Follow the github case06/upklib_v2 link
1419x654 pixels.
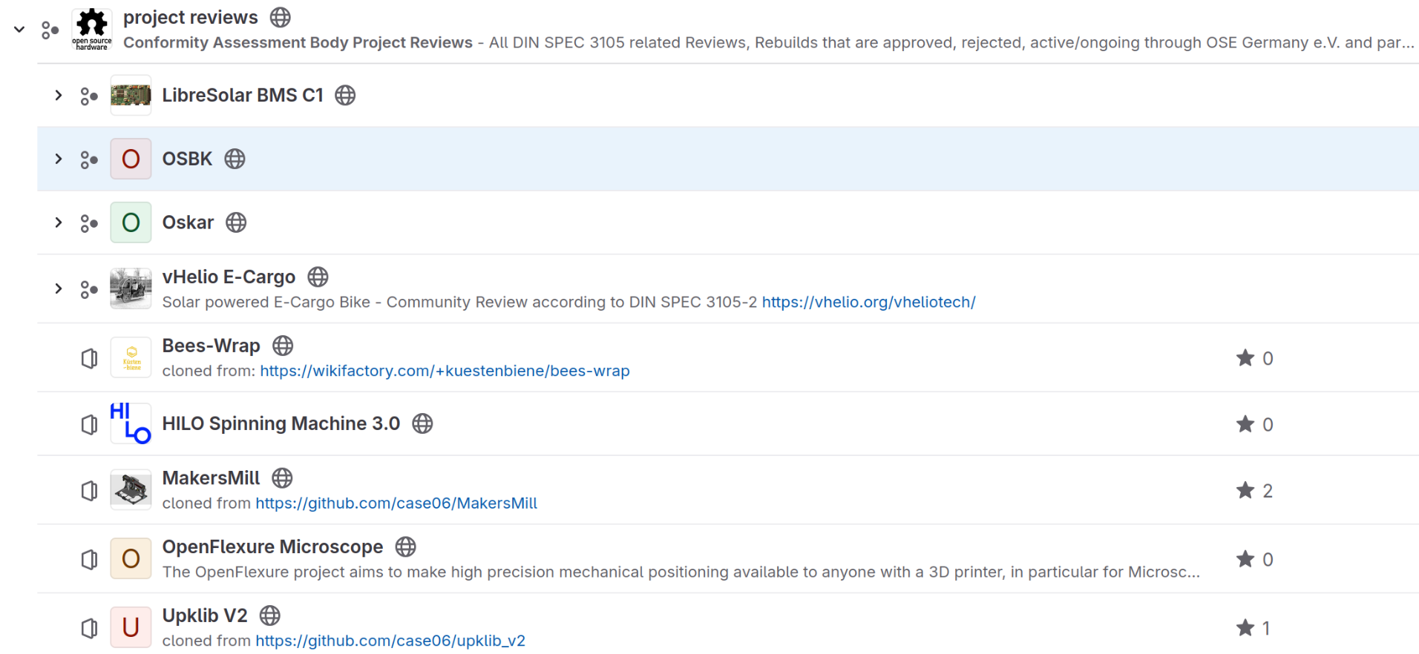coord(390,641)
